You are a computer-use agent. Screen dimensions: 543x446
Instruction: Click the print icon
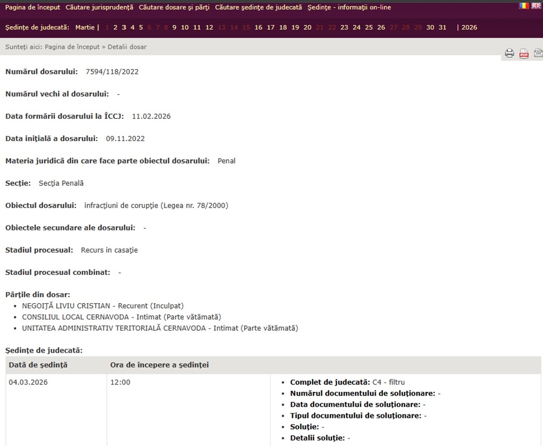(510, 53)
